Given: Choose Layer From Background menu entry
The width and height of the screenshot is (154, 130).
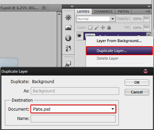Looking at the screenshot, I should click(x=119, y=41).
